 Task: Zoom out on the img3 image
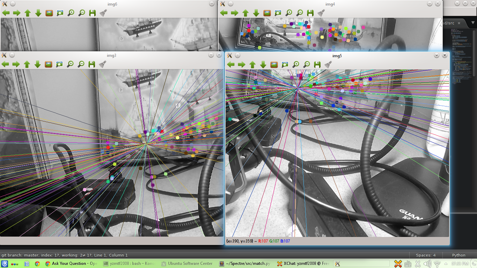pos(81,64)
